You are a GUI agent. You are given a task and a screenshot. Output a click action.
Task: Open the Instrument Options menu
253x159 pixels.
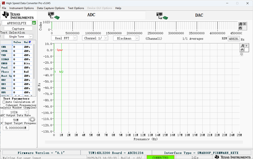21,8
